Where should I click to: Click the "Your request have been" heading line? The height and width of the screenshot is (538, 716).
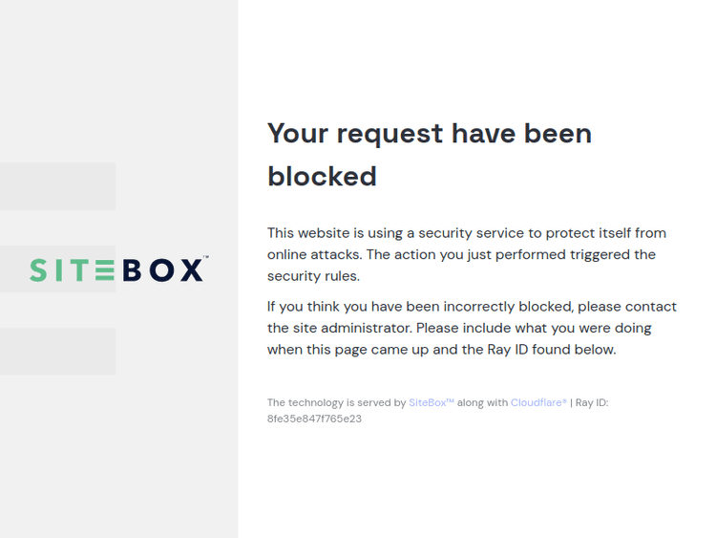click(430, 133)
